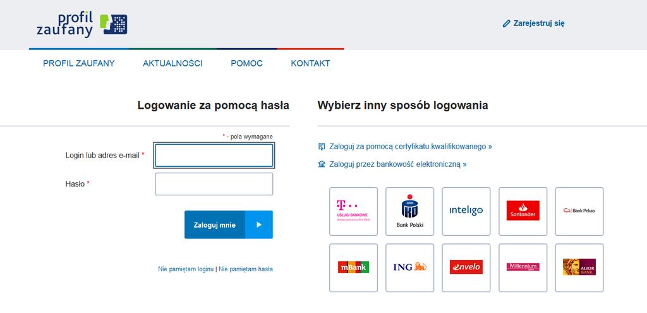The width and height of the screenshot is (647, 313).
Task: Open the Nie pamiętam loginu link
Action: 186,269
